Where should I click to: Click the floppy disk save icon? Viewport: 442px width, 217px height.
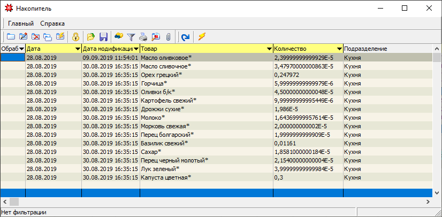104,37
